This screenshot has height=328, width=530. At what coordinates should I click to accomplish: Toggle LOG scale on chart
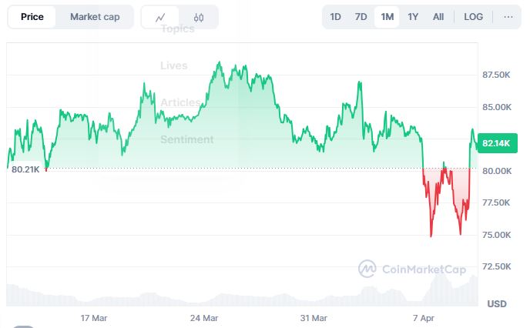[x=473, y=17]
